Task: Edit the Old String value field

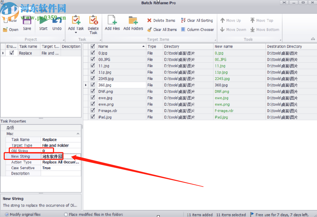Action: click(x=61, y=151)
